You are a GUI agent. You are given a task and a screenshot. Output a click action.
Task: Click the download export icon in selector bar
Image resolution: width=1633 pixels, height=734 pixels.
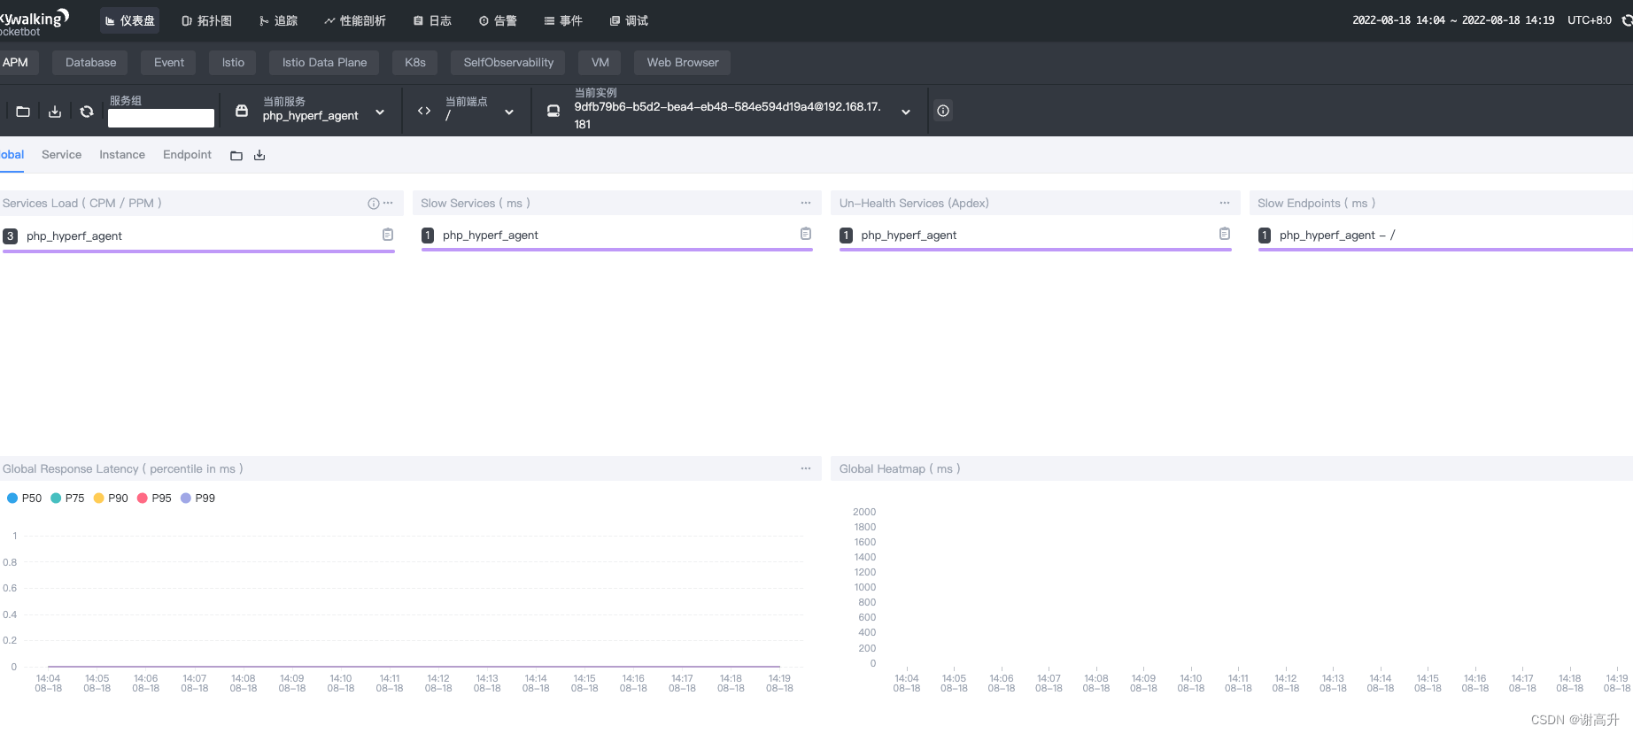[55, 111]
